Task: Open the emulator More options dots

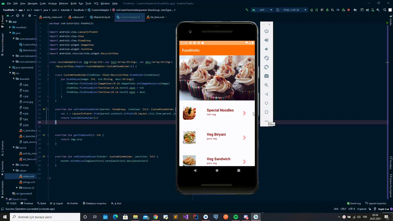Action: [x=267, y=121]
